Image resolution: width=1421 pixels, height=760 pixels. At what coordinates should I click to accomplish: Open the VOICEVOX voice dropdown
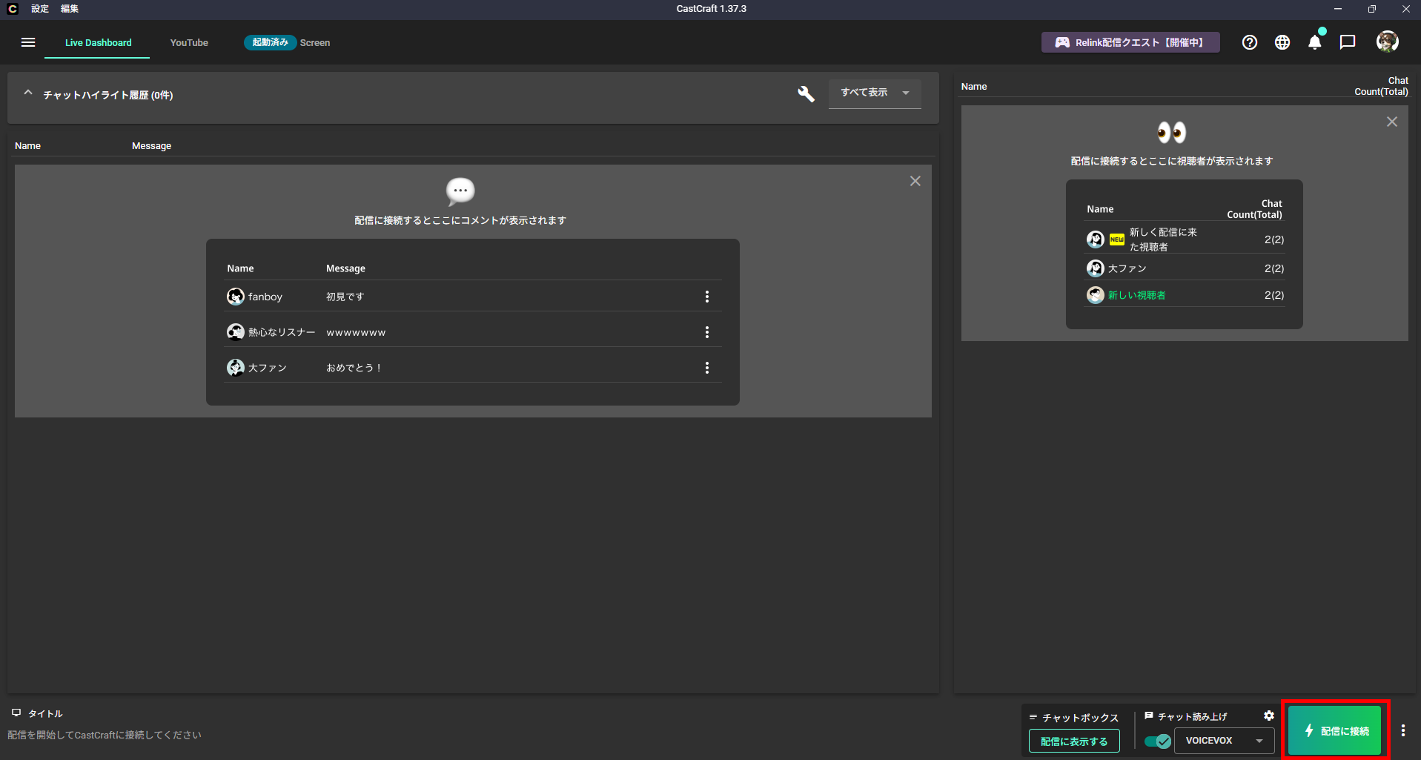click(x=1225, y=741)
